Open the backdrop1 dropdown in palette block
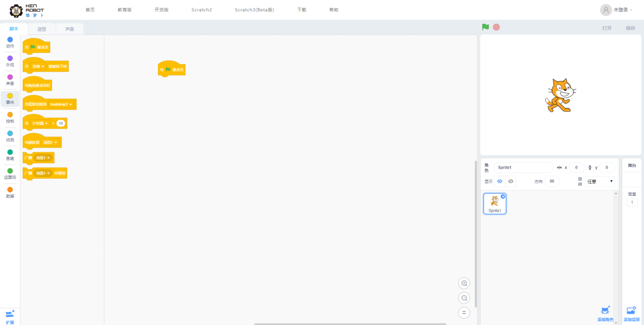The height and width of the screenshot is (325, 644). point(61,104)
